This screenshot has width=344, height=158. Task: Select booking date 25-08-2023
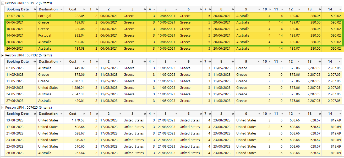coord(21,147)
